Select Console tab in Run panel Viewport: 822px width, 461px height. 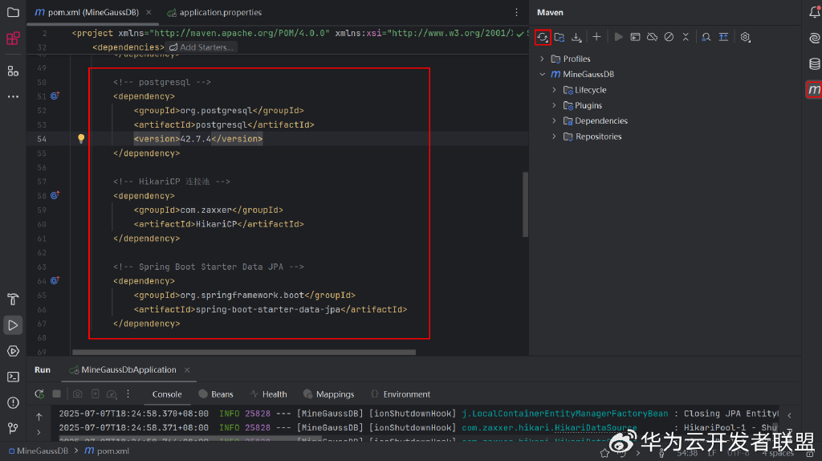coord(167,394)
